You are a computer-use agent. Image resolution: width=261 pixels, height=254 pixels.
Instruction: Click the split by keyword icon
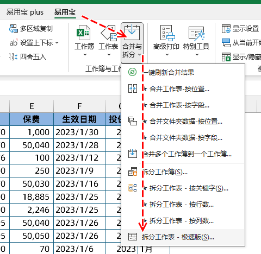click(133, 188)
